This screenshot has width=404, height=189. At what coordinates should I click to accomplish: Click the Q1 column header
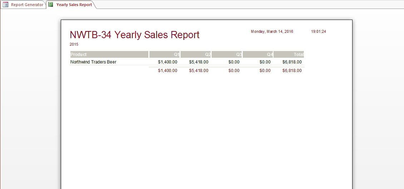164,55
